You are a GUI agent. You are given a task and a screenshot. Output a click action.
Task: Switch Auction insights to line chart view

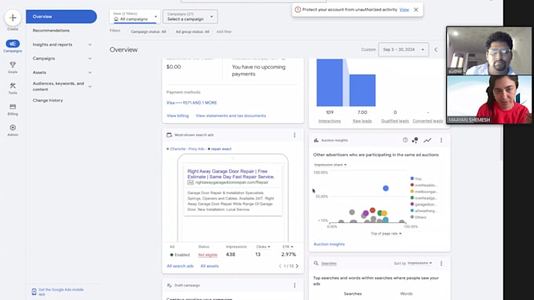click(x=427, y=141)
